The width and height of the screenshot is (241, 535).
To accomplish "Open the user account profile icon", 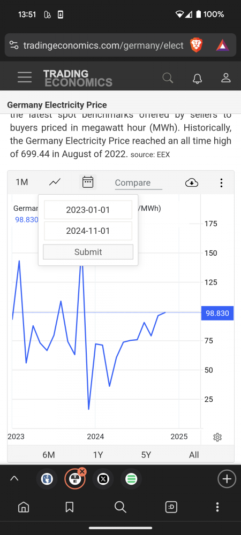I will click(x=226, y=78).
